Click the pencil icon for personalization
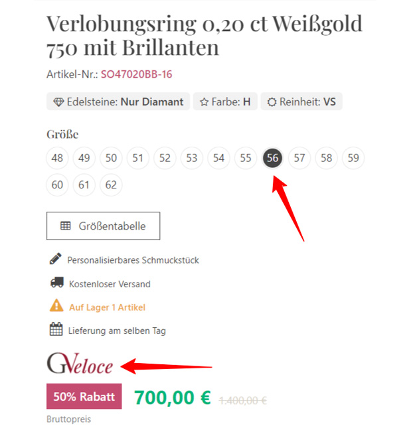 pos(56,259)
